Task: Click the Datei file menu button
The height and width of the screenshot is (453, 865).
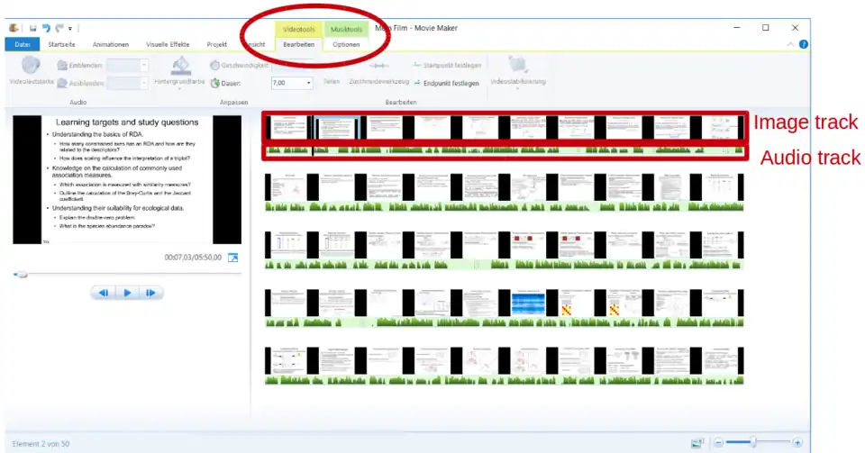Action: click(x=22, y=44)
